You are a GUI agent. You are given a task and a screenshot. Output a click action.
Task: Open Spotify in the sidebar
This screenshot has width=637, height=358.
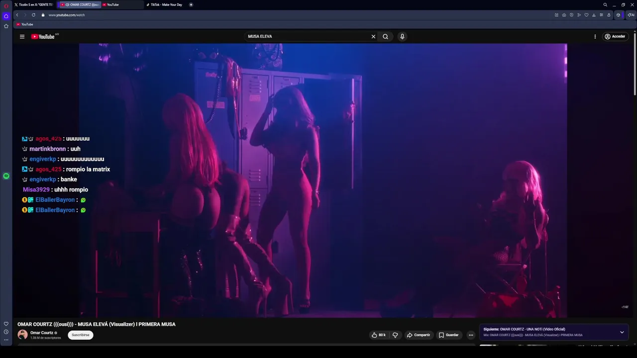coord(6,176)
